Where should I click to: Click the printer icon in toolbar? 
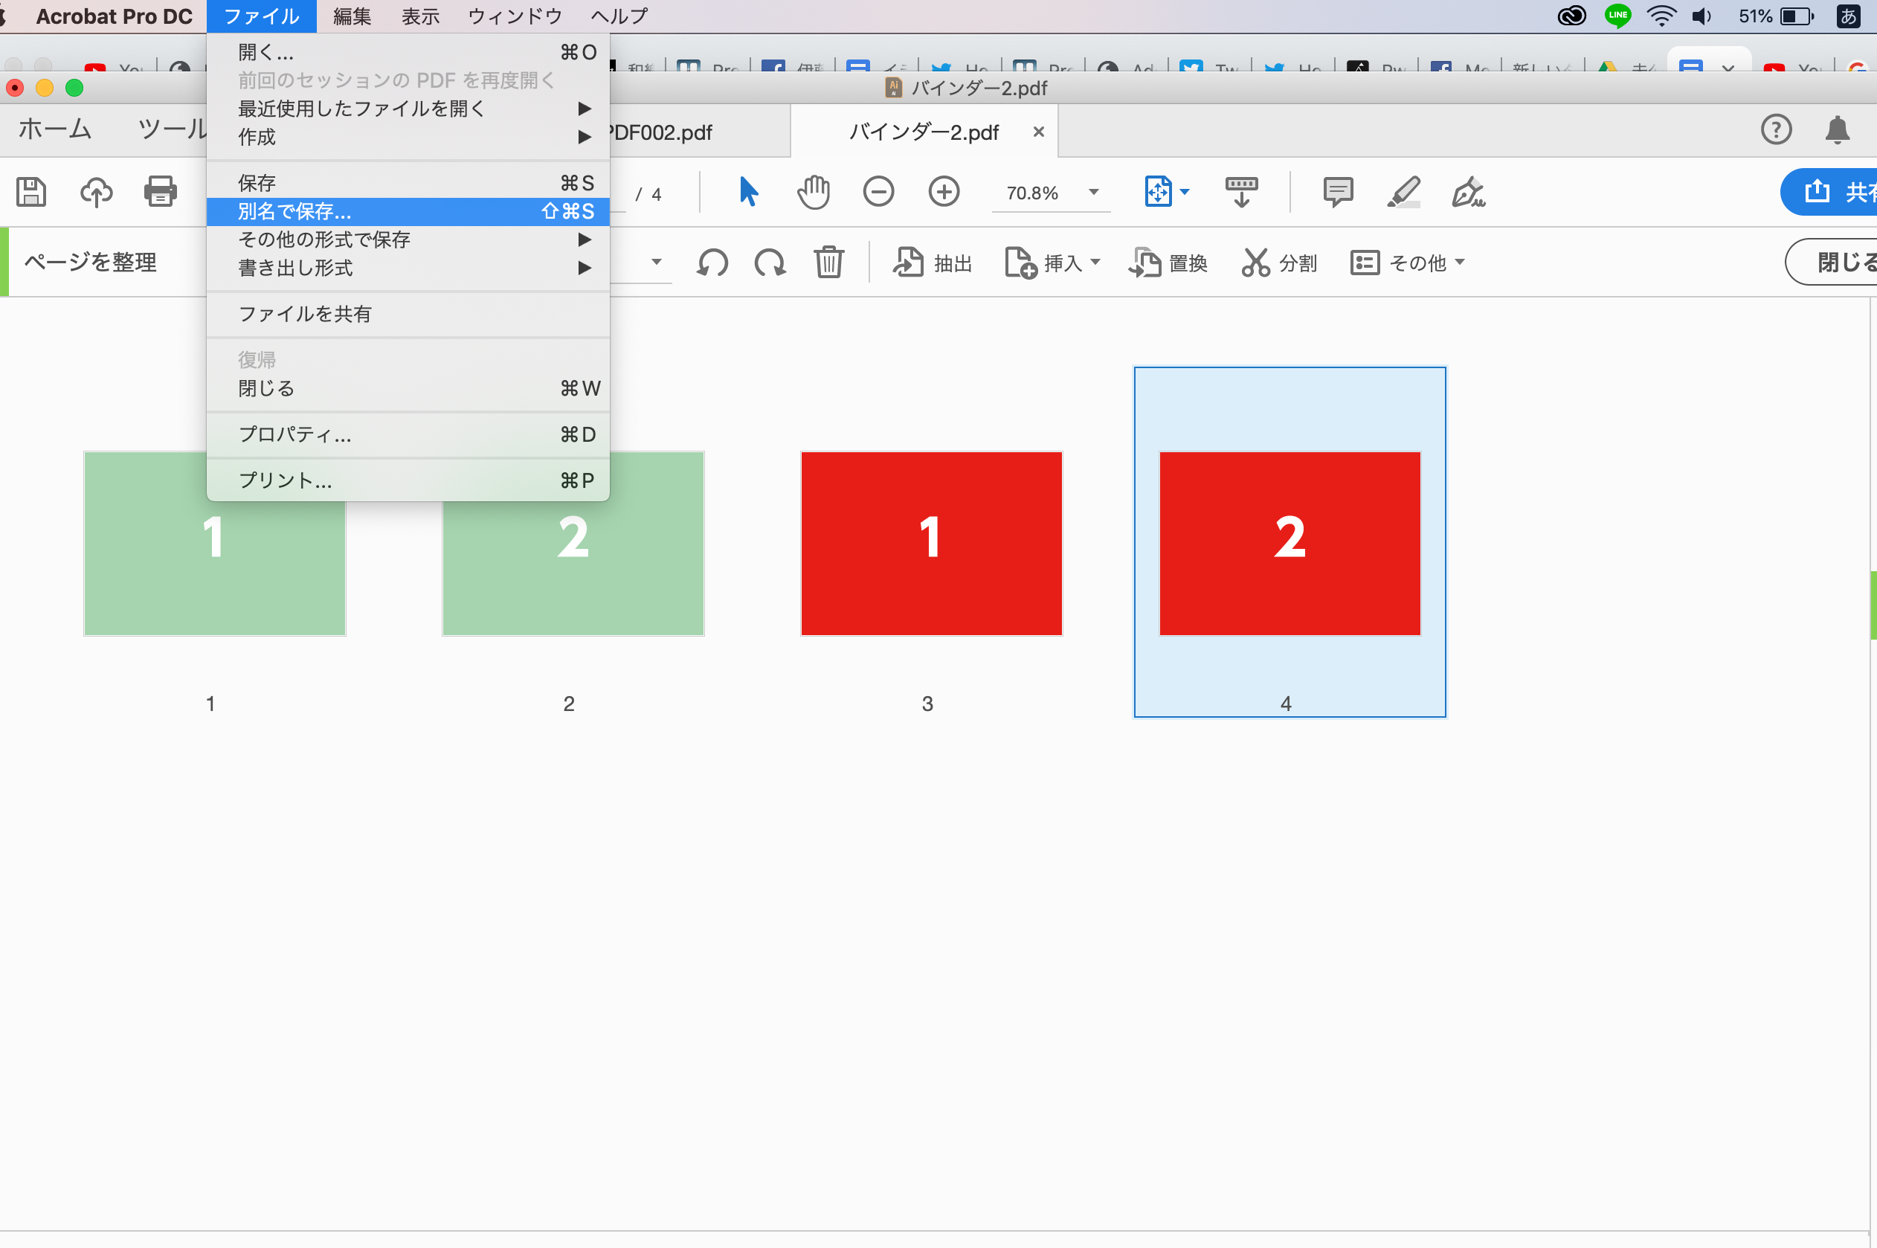[x=160, y=192]
